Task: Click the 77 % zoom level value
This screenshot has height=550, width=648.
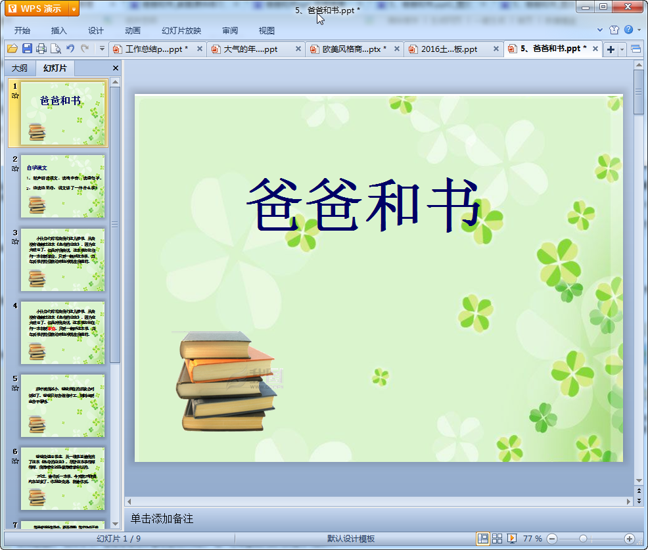Action: [532, 538]
